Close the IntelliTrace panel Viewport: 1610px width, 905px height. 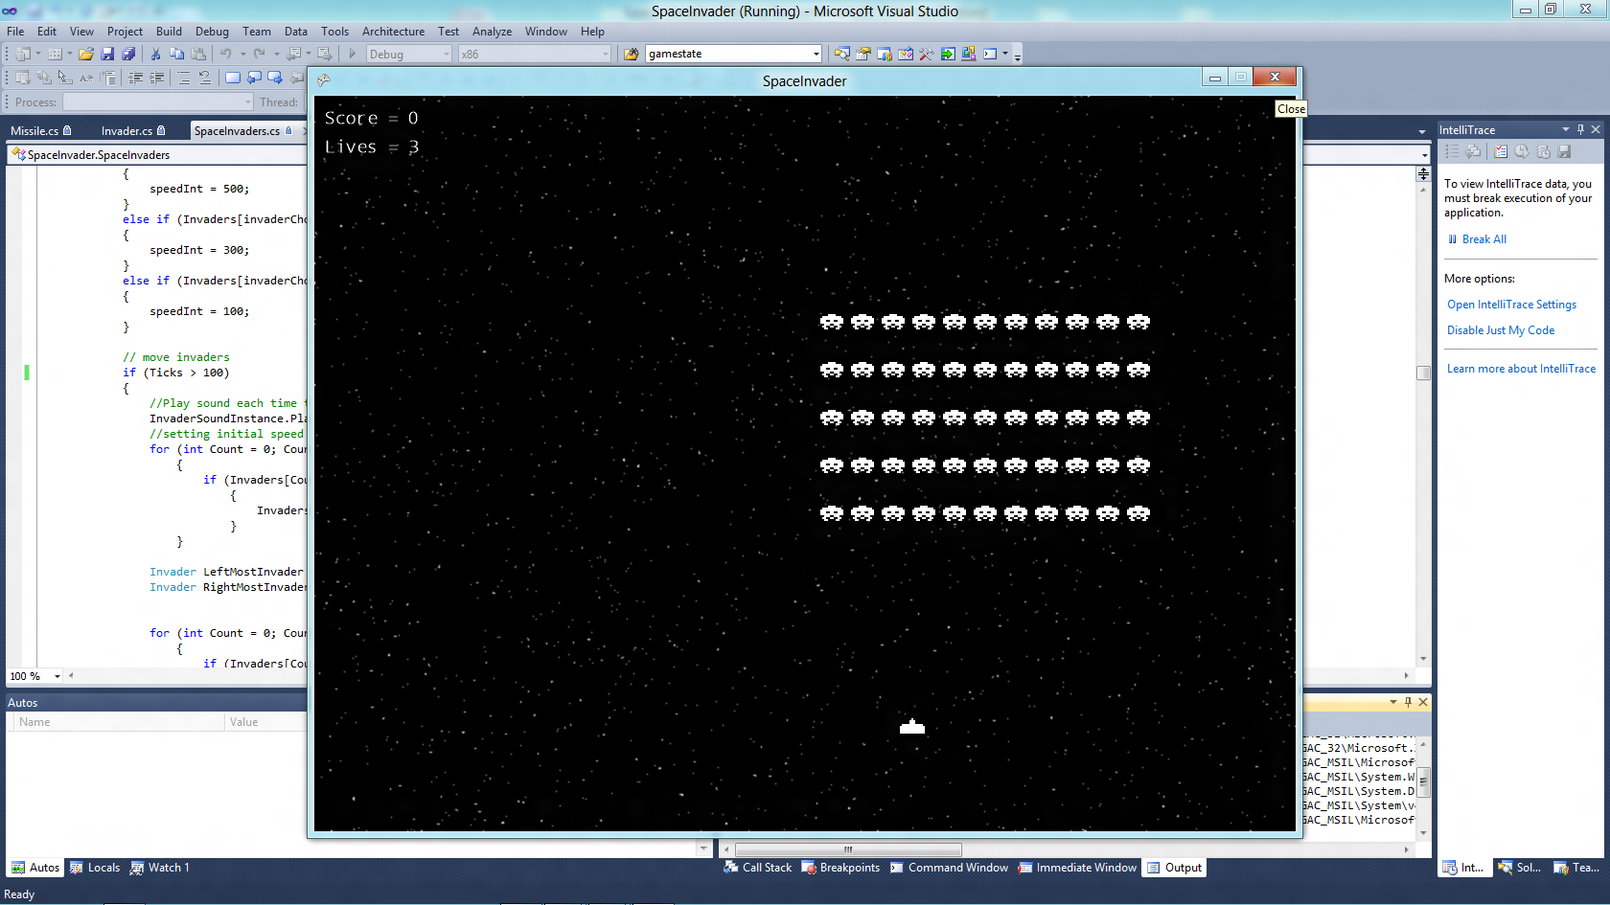pos(1596,129)
